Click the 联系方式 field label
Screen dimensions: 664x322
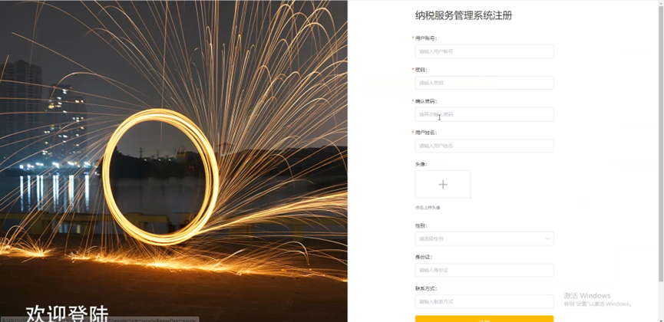pos(425,288)
